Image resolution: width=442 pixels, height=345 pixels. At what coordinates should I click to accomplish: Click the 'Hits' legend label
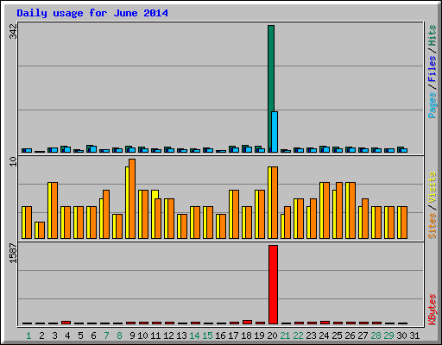pos(432,35)
